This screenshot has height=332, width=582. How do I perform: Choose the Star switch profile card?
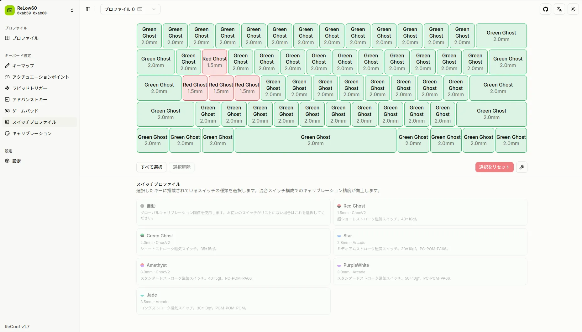coord(430,242)
